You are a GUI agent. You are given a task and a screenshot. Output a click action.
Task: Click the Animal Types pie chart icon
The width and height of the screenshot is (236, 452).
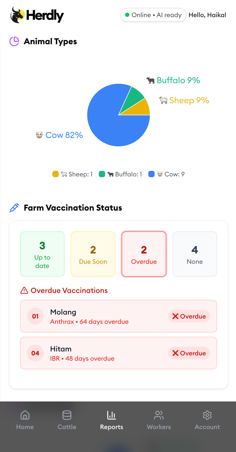pos(14,41)
